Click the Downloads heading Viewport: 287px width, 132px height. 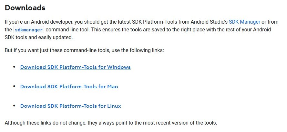(x=25, y=8)
